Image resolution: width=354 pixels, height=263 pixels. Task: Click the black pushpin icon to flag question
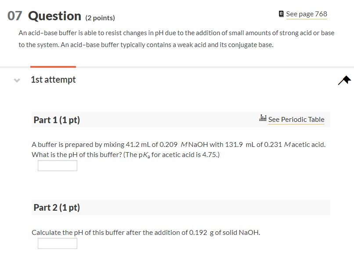point(344,80)
